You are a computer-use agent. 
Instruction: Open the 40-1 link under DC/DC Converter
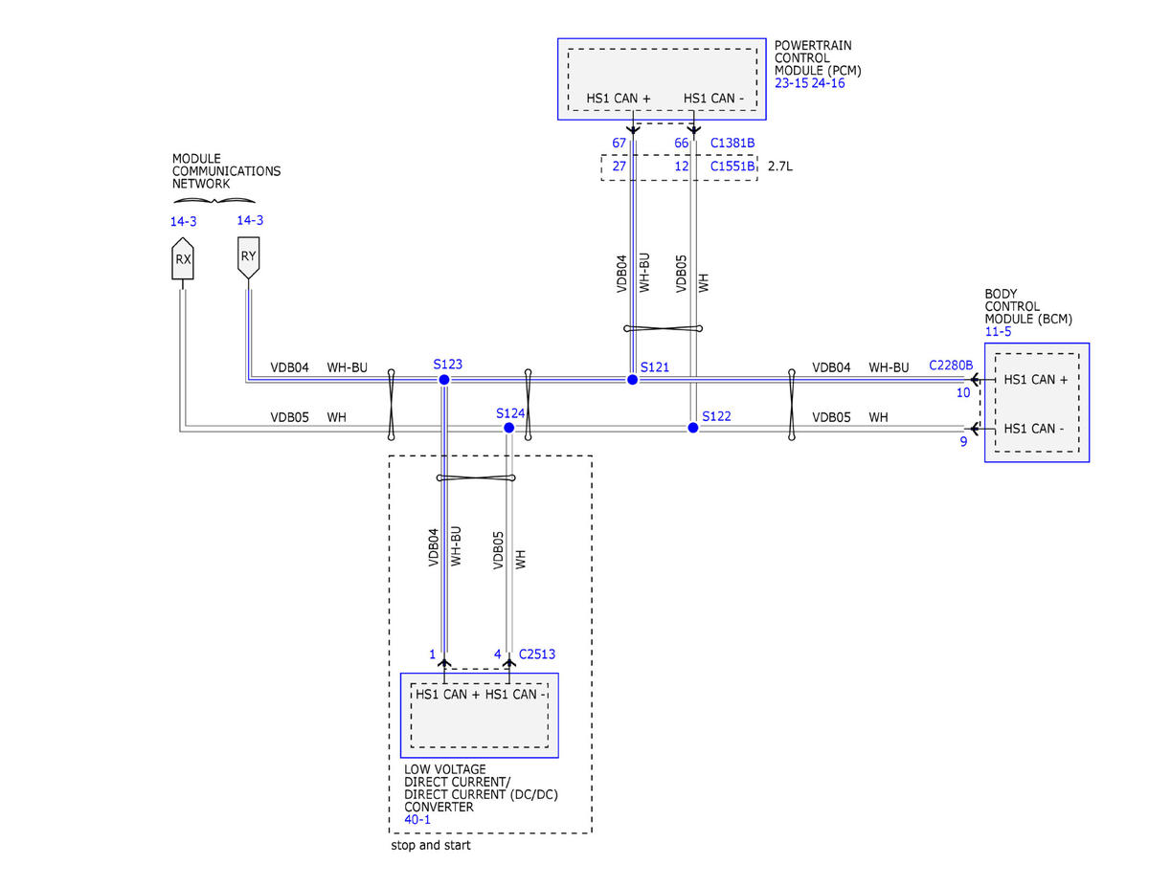tap(417, 820)
